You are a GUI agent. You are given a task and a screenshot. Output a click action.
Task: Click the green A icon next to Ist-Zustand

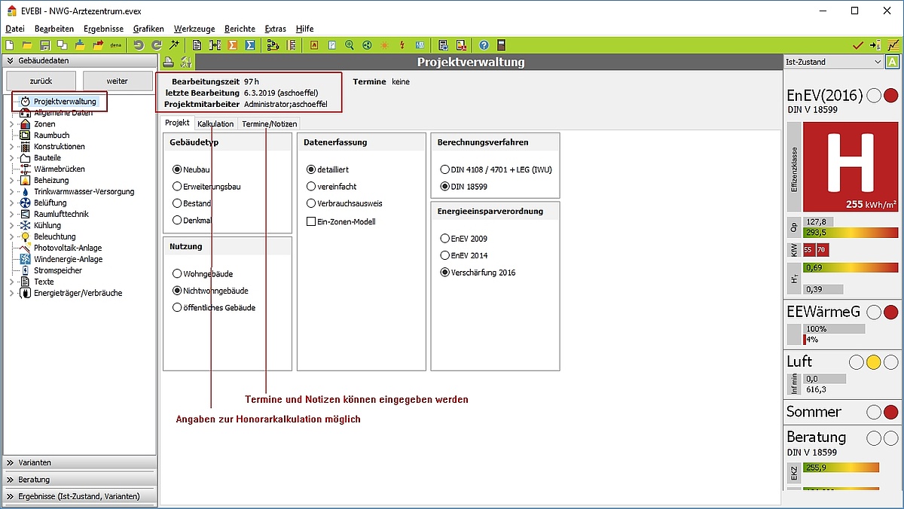click(893, 62)
